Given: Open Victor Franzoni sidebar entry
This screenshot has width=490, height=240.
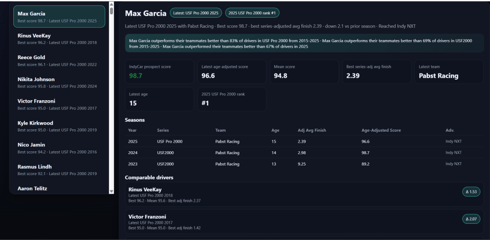Looking at the screenshot, I should tap(59, 104).
